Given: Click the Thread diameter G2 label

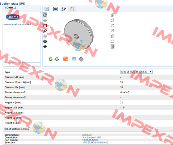Looking at the screenshot, I should pyautogui.click(x=16, y=98).
